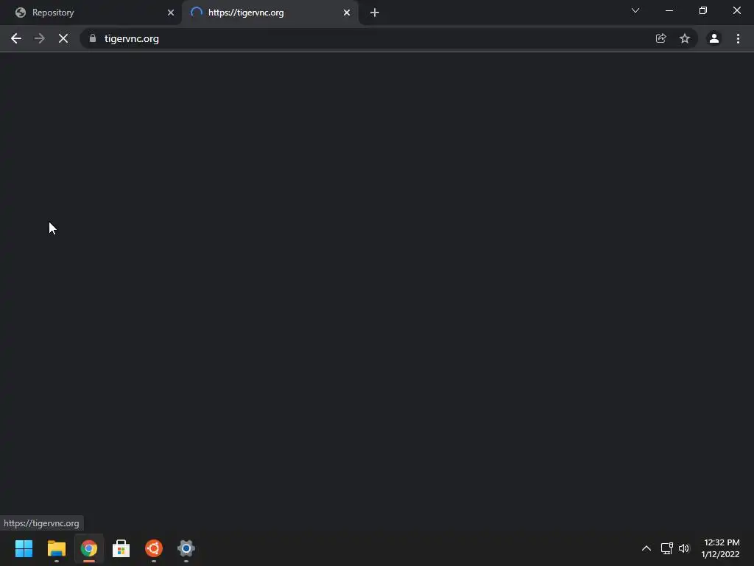The height and width of the screenshot is (566, 754).
Task: View site security lock info
Action: click(93, 38)
